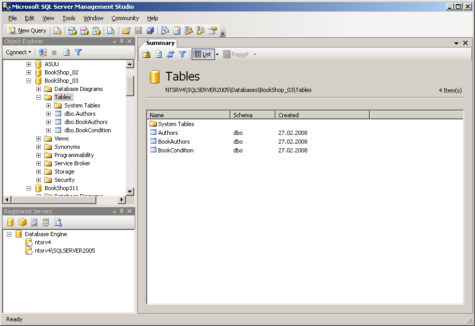Screen dimensions: 475x326
Task: Open Object Explorer toolbar icon
Action: [189, 30]
